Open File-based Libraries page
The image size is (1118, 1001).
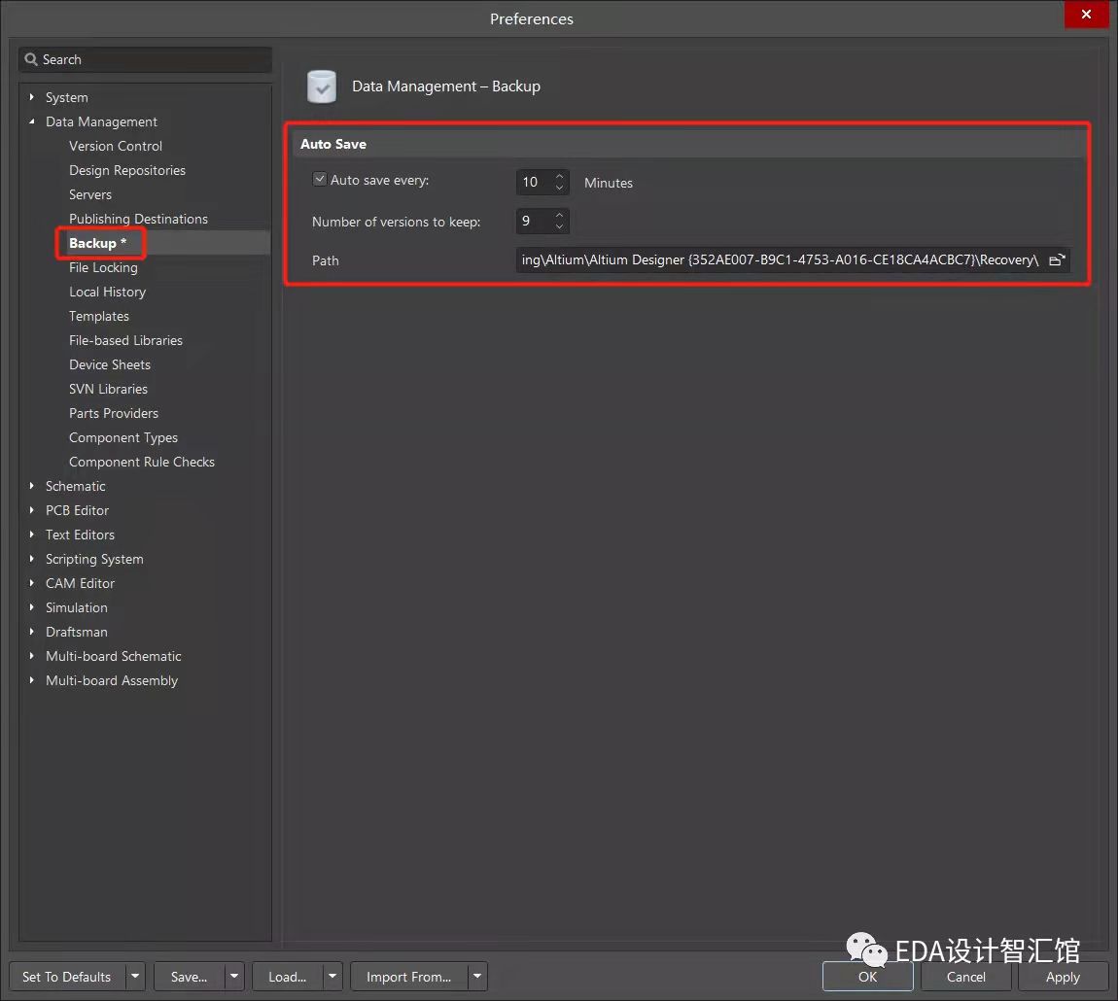[x=125, y=340]
